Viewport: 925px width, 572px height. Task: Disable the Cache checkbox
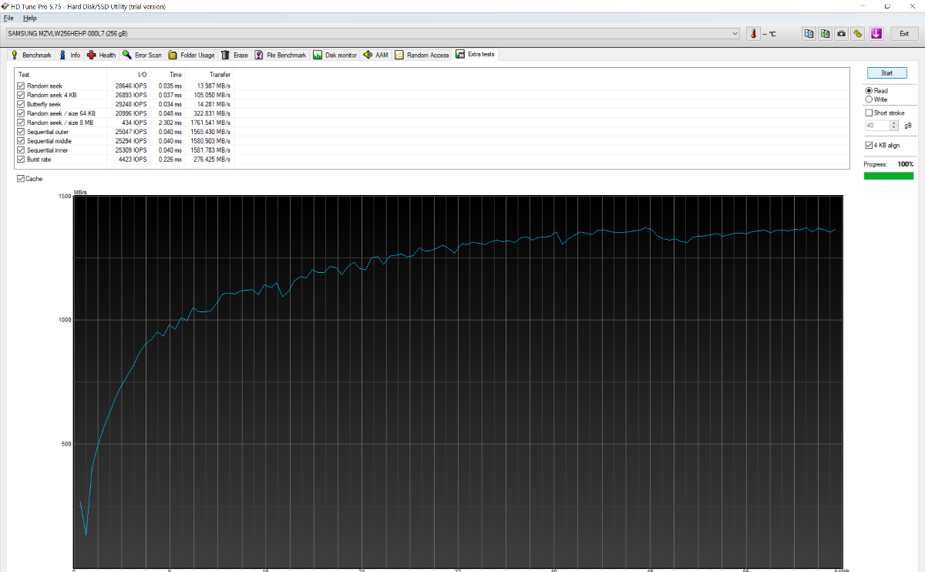coord(21,179)
